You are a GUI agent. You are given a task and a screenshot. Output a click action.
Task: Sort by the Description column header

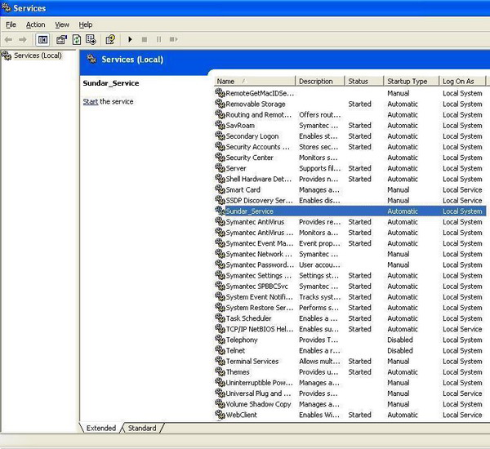[x=319, y=82]
